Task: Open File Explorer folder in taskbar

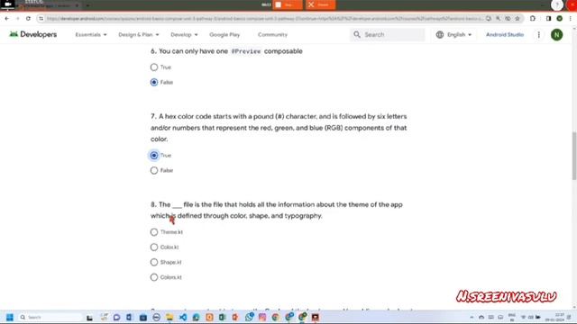Action: coord(169,317)
